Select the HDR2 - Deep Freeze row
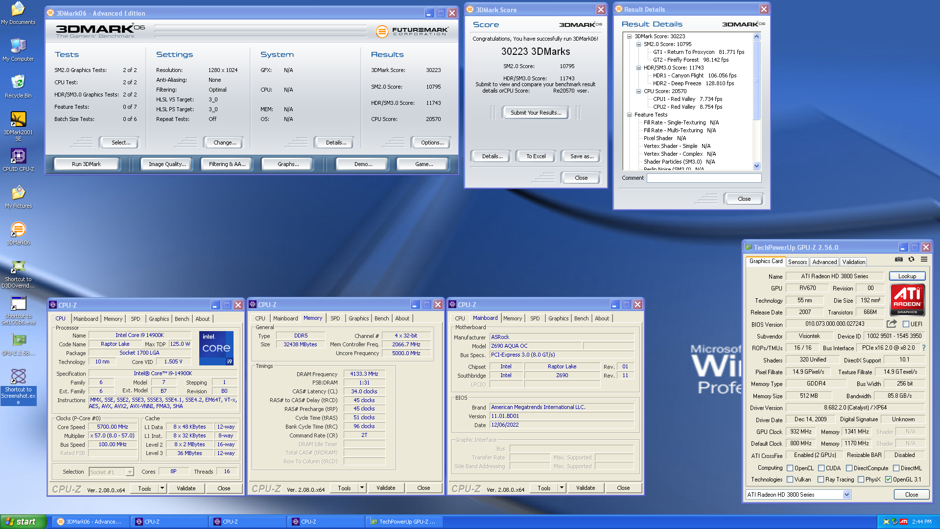This screenshot has height=529, width=940. coord(693,83)
